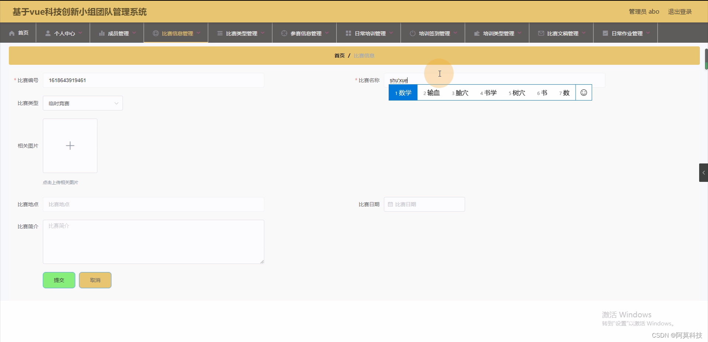Expand the 日常培训管理 menu chevron
The width and height of the screenshot is (708, 342).
392,33
